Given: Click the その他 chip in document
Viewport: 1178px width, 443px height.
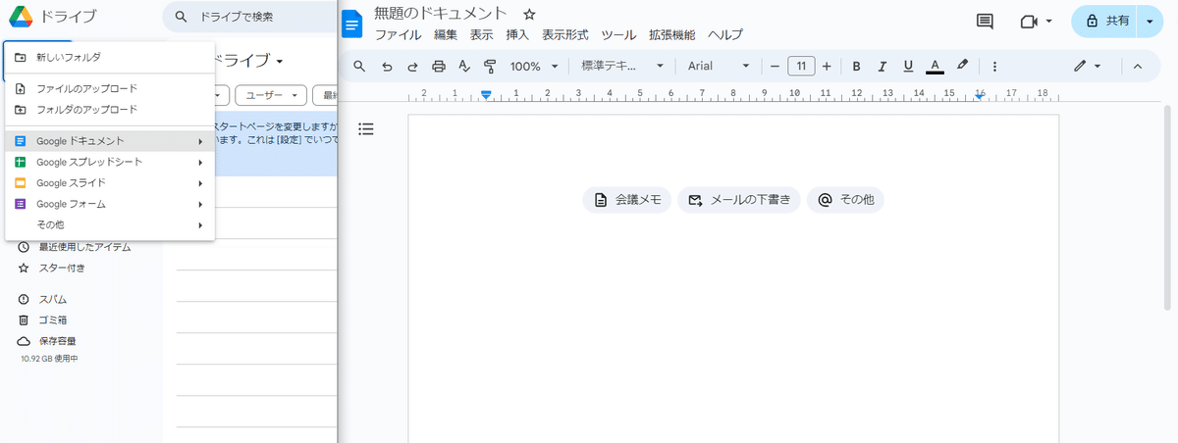Looking at the screenshot, I should coord(845,200).
